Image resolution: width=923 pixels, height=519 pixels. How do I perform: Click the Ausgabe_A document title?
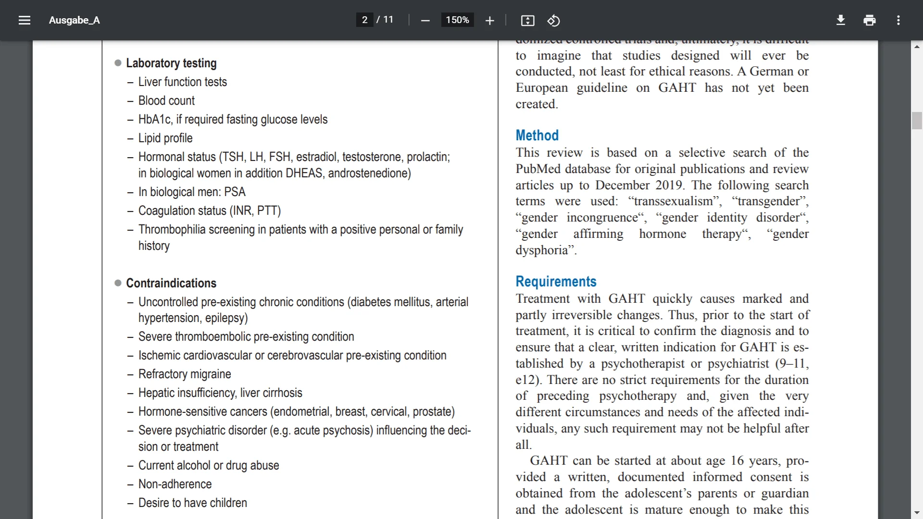click(x=74, y=20)
